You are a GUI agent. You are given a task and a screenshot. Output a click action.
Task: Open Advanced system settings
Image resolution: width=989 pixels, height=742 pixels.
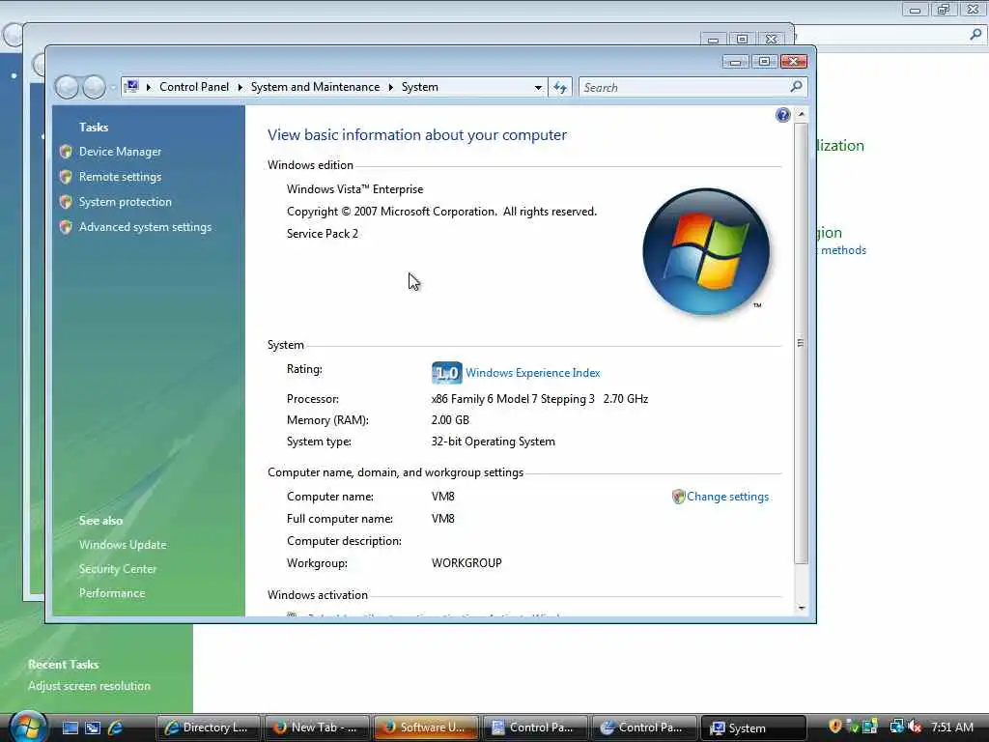pos(145,227)
